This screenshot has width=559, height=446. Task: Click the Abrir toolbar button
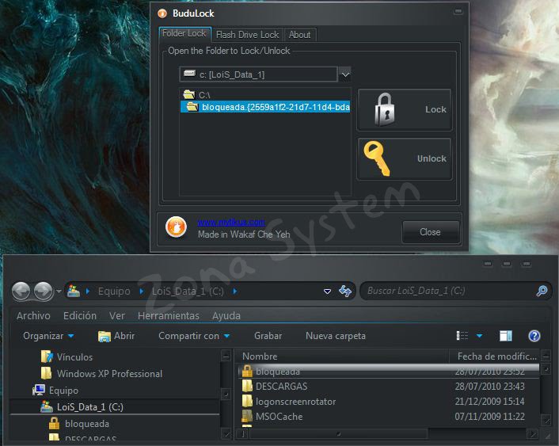[x=116, y=336]
